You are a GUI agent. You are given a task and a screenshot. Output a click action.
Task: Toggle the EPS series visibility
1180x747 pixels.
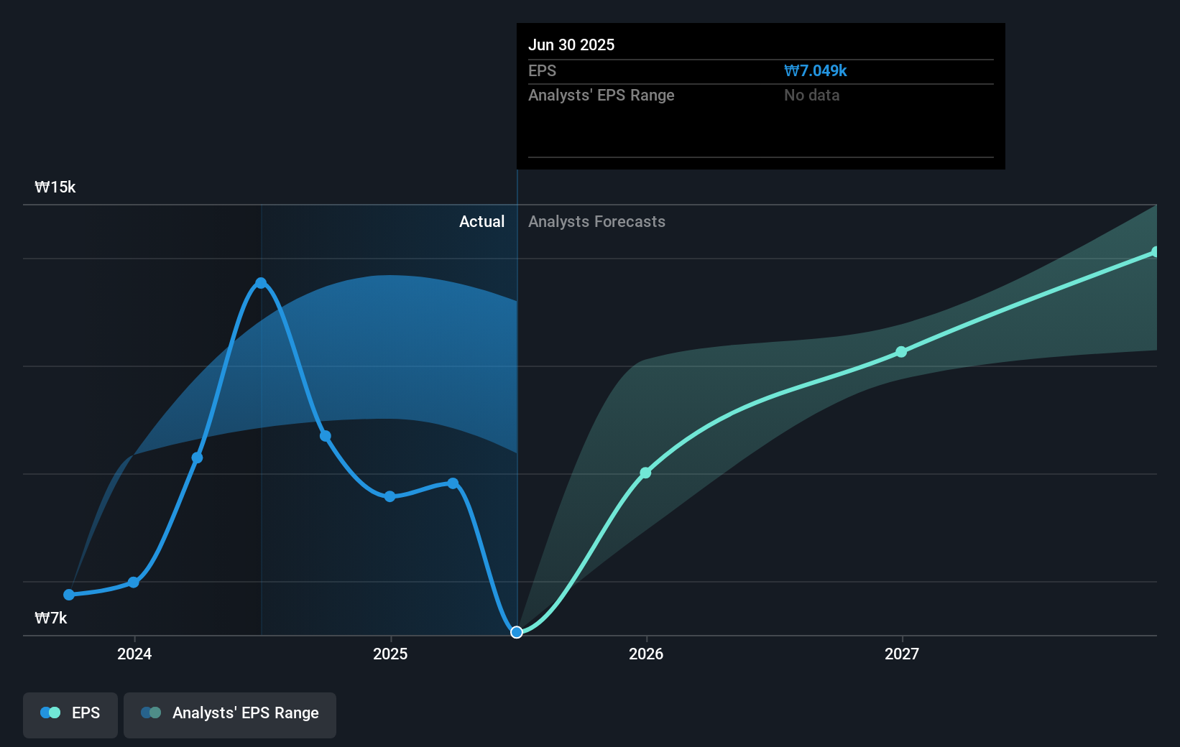70,713
